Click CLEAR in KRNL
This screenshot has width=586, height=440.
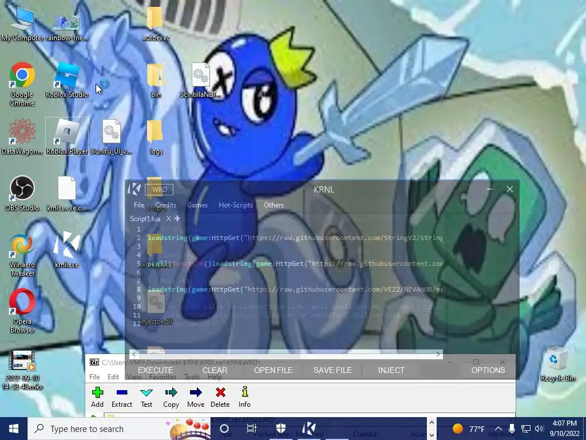click(x=215, y=370)
